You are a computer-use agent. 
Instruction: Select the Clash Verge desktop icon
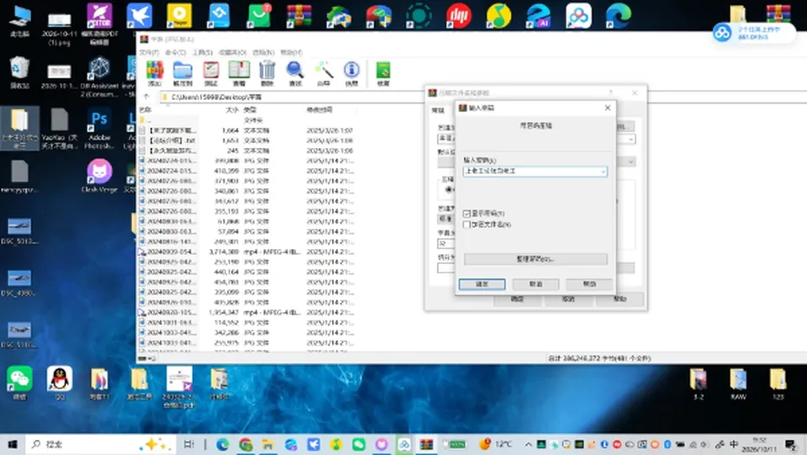tap(99, 176)
